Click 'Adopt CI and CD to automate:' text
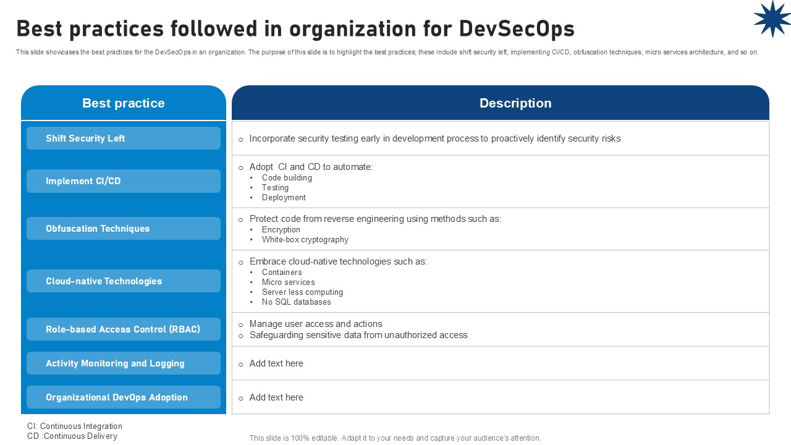The width and height of the screenshot is (791, 445). 311,167
